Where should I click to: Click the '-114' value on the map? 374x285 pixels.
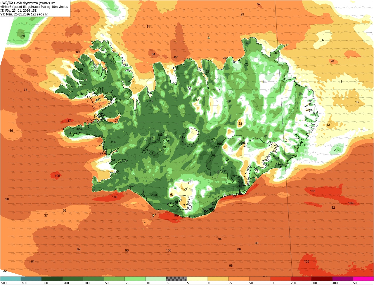click(x=112, y=142)
